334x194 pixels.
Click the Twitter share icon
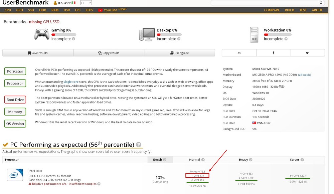pyautogui.click(x=307, y=53)
